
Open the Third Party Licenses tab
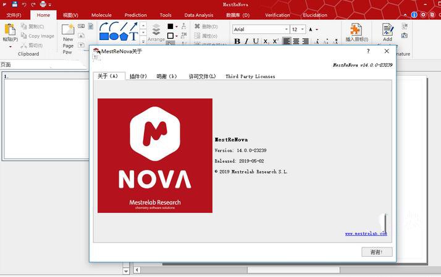click(x=250, y=76)
